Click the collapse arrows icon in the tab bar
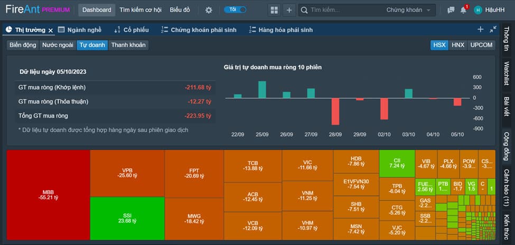Image resolution: width=515 pixels, height=245 pixels. pyautogui.click(x=493, y=30)
